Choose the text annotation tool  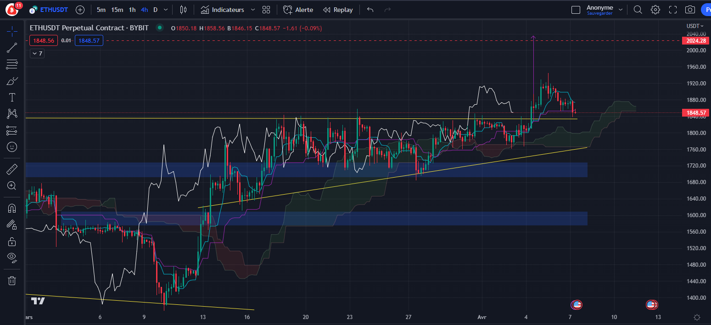tap(12, 97)
